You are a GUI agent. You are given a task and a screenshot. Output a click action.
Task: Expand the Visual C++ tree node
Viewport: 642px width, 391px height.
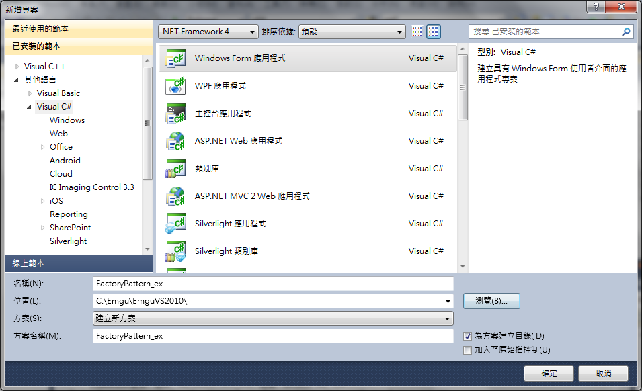pyautogui.click(x=17, y=67)
